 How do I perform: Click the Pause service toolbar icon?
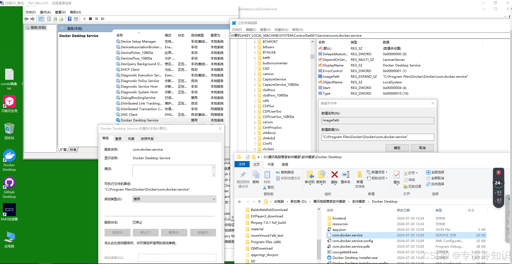(97, 19)
